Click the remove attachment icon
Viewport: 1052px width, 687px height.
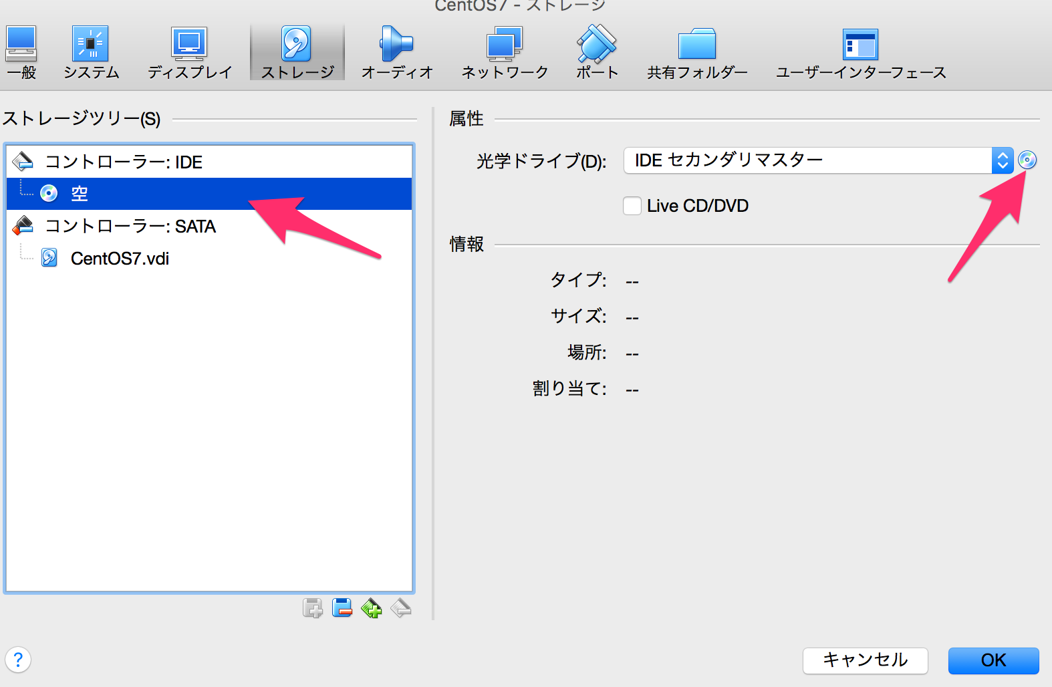pos(401,608)
